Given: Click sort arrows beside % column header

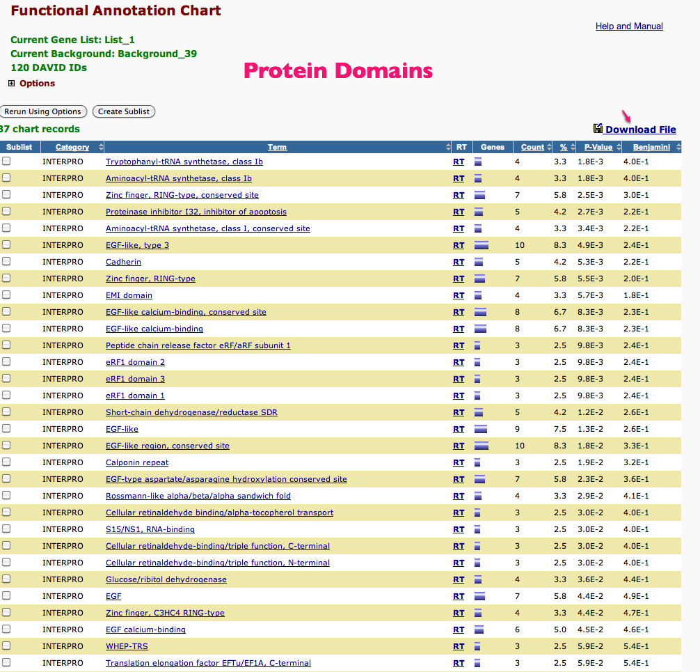Looking at the screenshot, I should click(x=573, y=147).
